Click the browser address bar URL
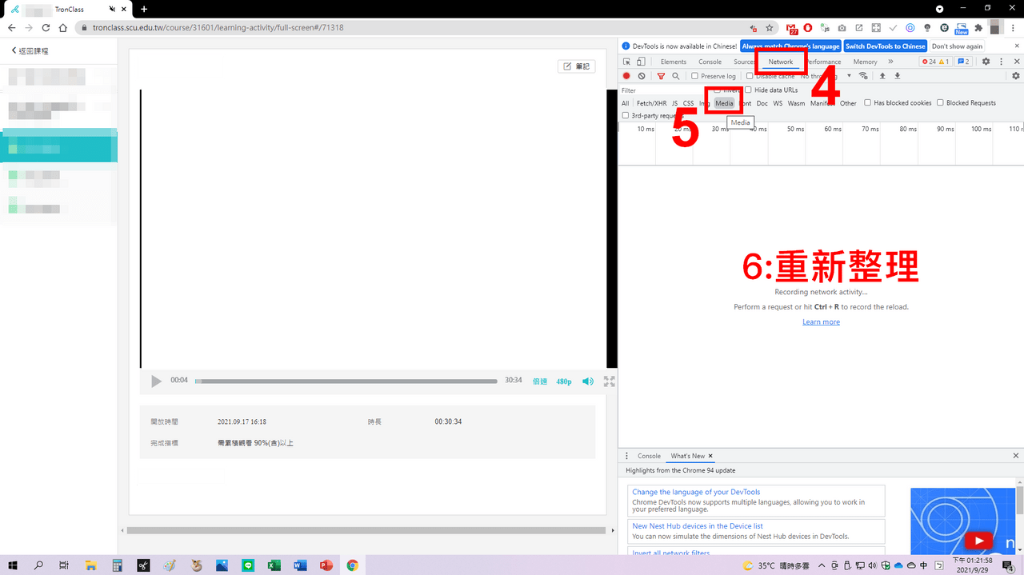 (218, 27)
